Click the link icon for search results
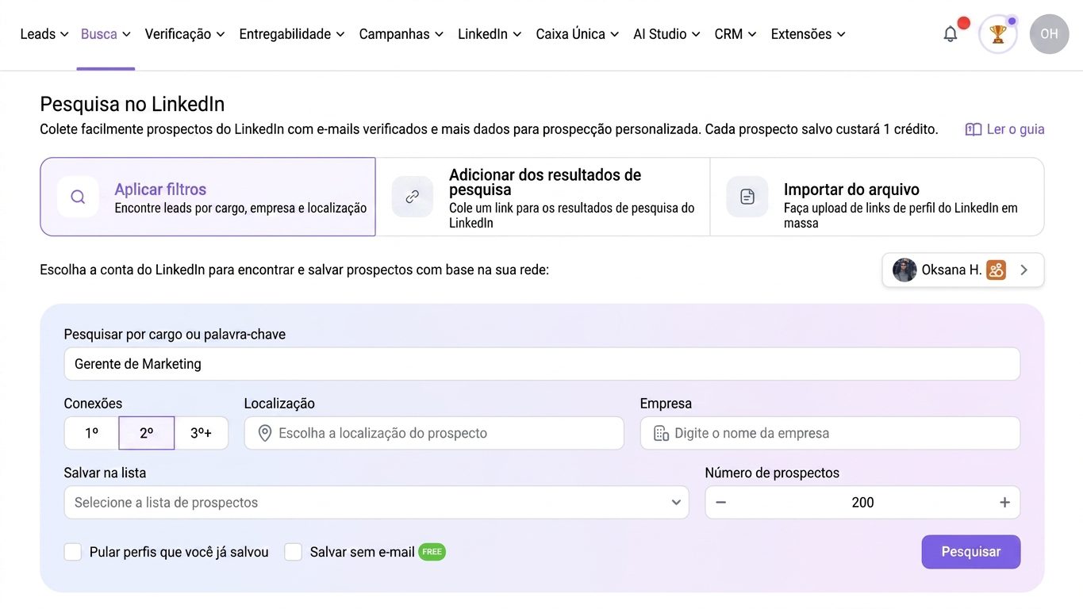This screenshot has height=609, width=1083. 413,197
